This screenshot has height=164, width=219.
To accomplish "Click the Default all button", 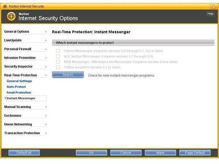I will tap(24, 153).
